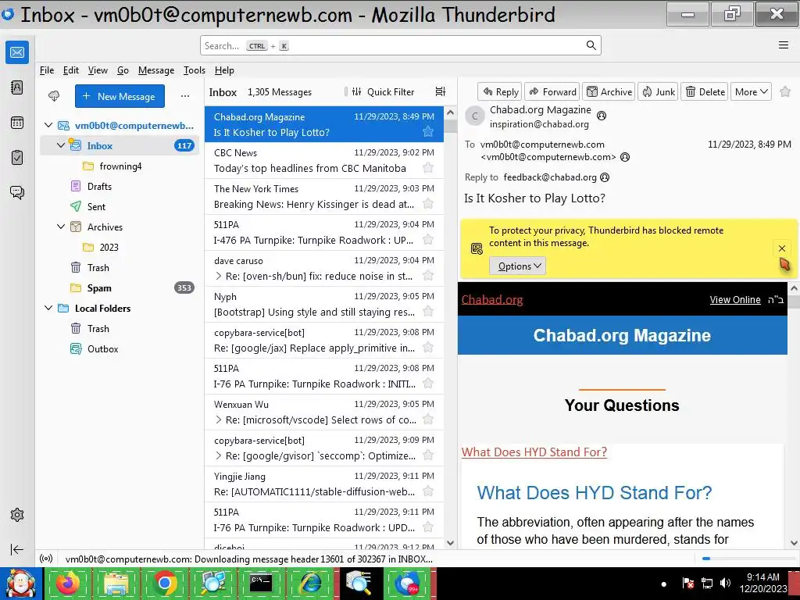Open remote content Options dropdown
This screenshot has width=800, height=600.
(x=517, y=266)
